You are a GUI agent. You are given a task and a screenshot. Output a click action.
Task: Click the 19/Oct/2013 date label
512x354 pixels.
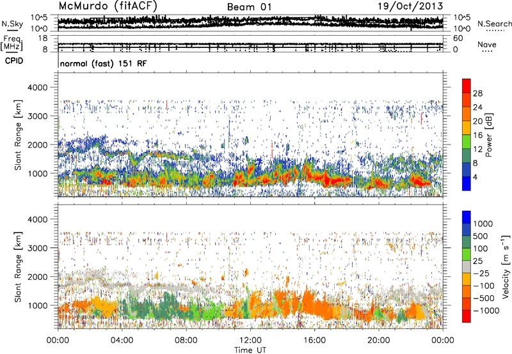[410, 6]
